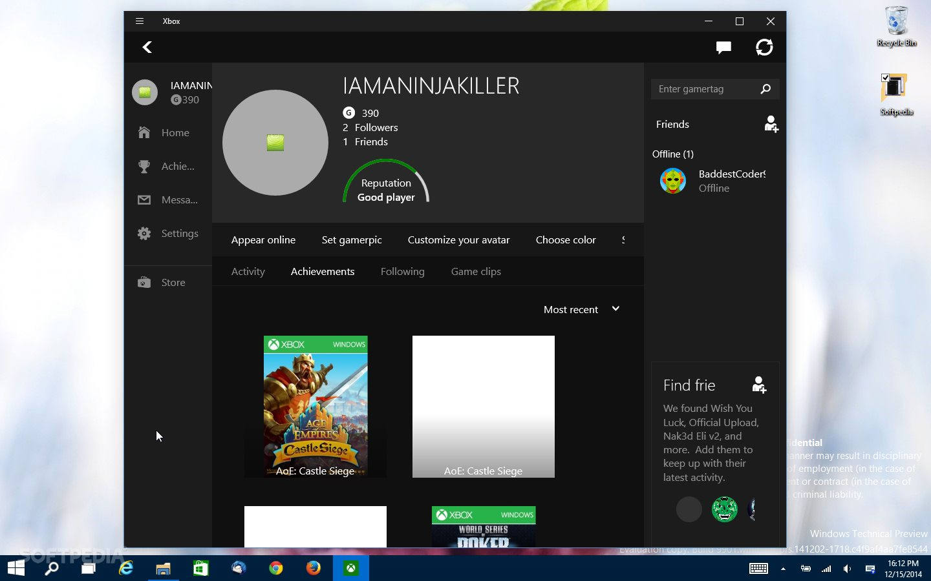Click the Xbox app taskbar icon

tap(351, 568)
